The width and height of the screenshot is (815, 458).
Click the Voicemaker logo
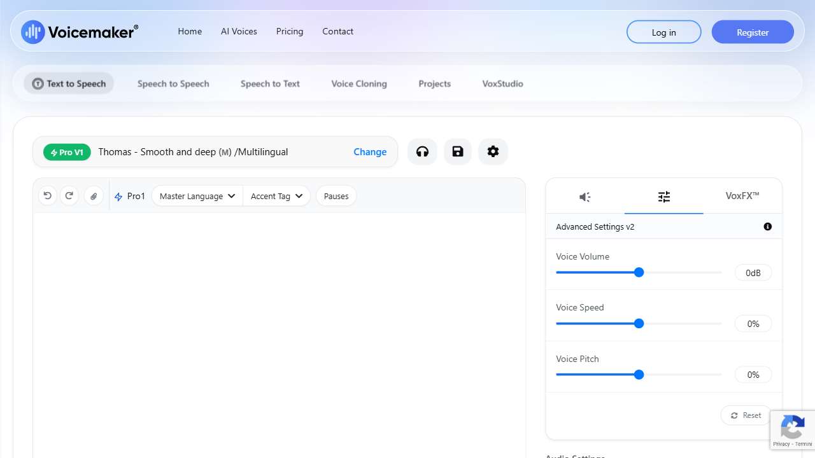(x=80, y=32)
